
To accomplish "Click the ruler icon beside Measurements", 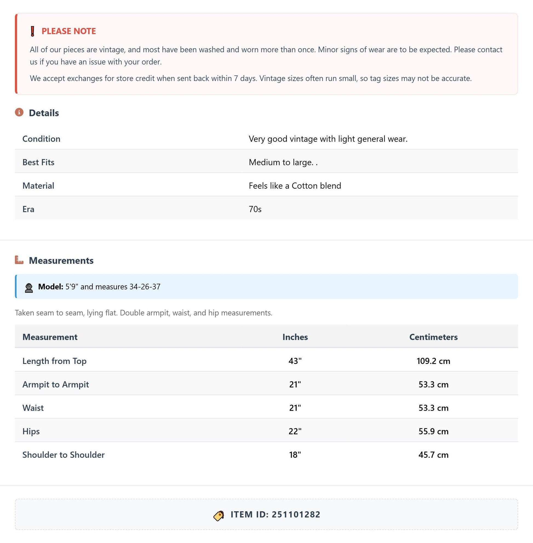I will pos(19,260).
